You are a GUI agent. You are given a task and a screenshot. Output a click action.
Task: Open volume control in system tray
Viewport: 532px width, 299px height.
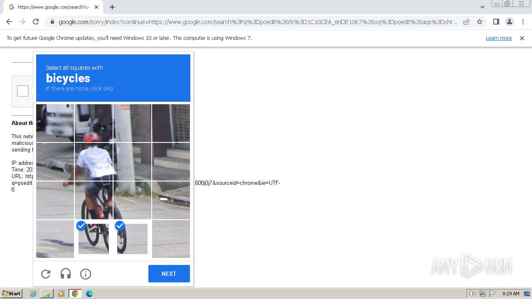473,294
